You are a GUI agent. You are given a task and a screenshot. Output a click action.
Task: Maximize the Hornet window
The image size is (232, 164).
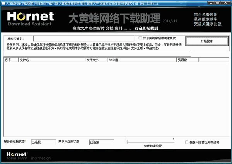pos(217,3)
